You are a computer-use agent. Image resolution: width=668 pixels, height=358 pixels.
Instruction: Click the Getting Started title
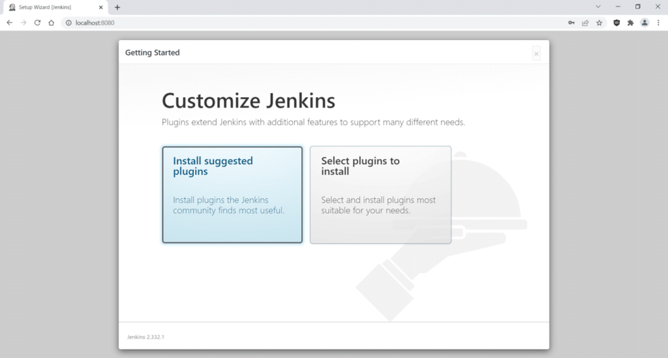pos(153,52)
